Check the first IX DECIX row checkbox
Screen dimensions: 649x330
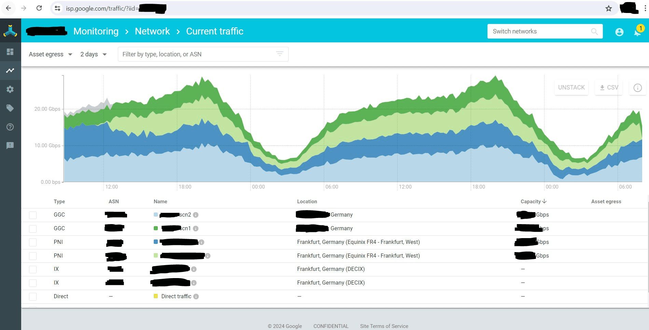[x=33, y=270]
